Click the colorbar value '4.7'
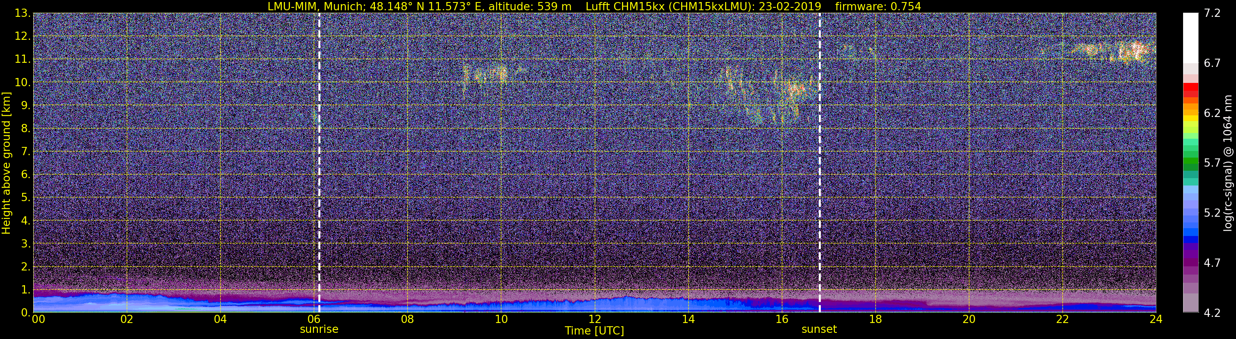 1212,263
